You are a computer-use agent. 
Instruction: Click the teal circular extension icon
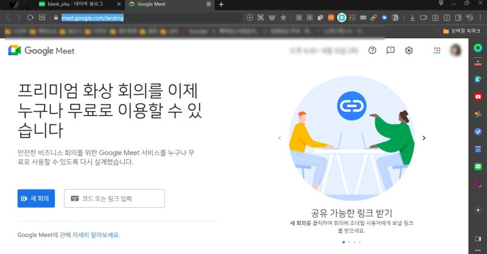click(x=342, y=18)
